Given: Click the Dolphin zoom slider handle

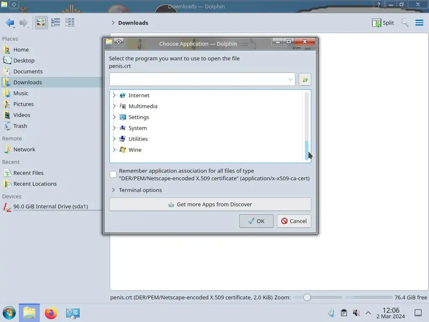Looking at the screenshot, I should click(x=307, y=297).
